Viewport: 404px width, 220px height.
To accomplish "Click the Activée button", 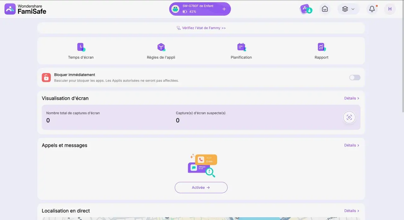I will (201, 188).
